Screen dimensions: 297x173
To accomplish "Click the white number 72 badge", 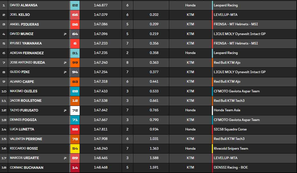I will point(75,110).
